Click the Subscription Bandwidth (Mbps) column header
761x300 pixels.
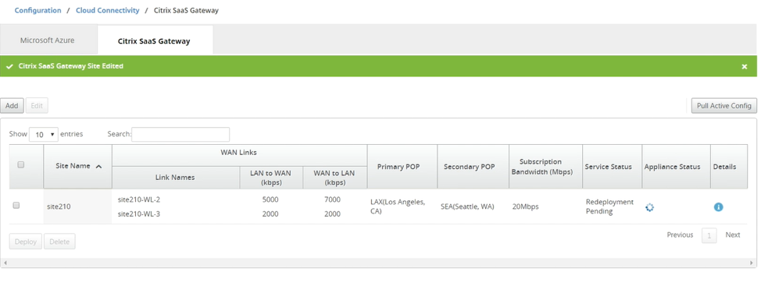(x=545, y=167)
